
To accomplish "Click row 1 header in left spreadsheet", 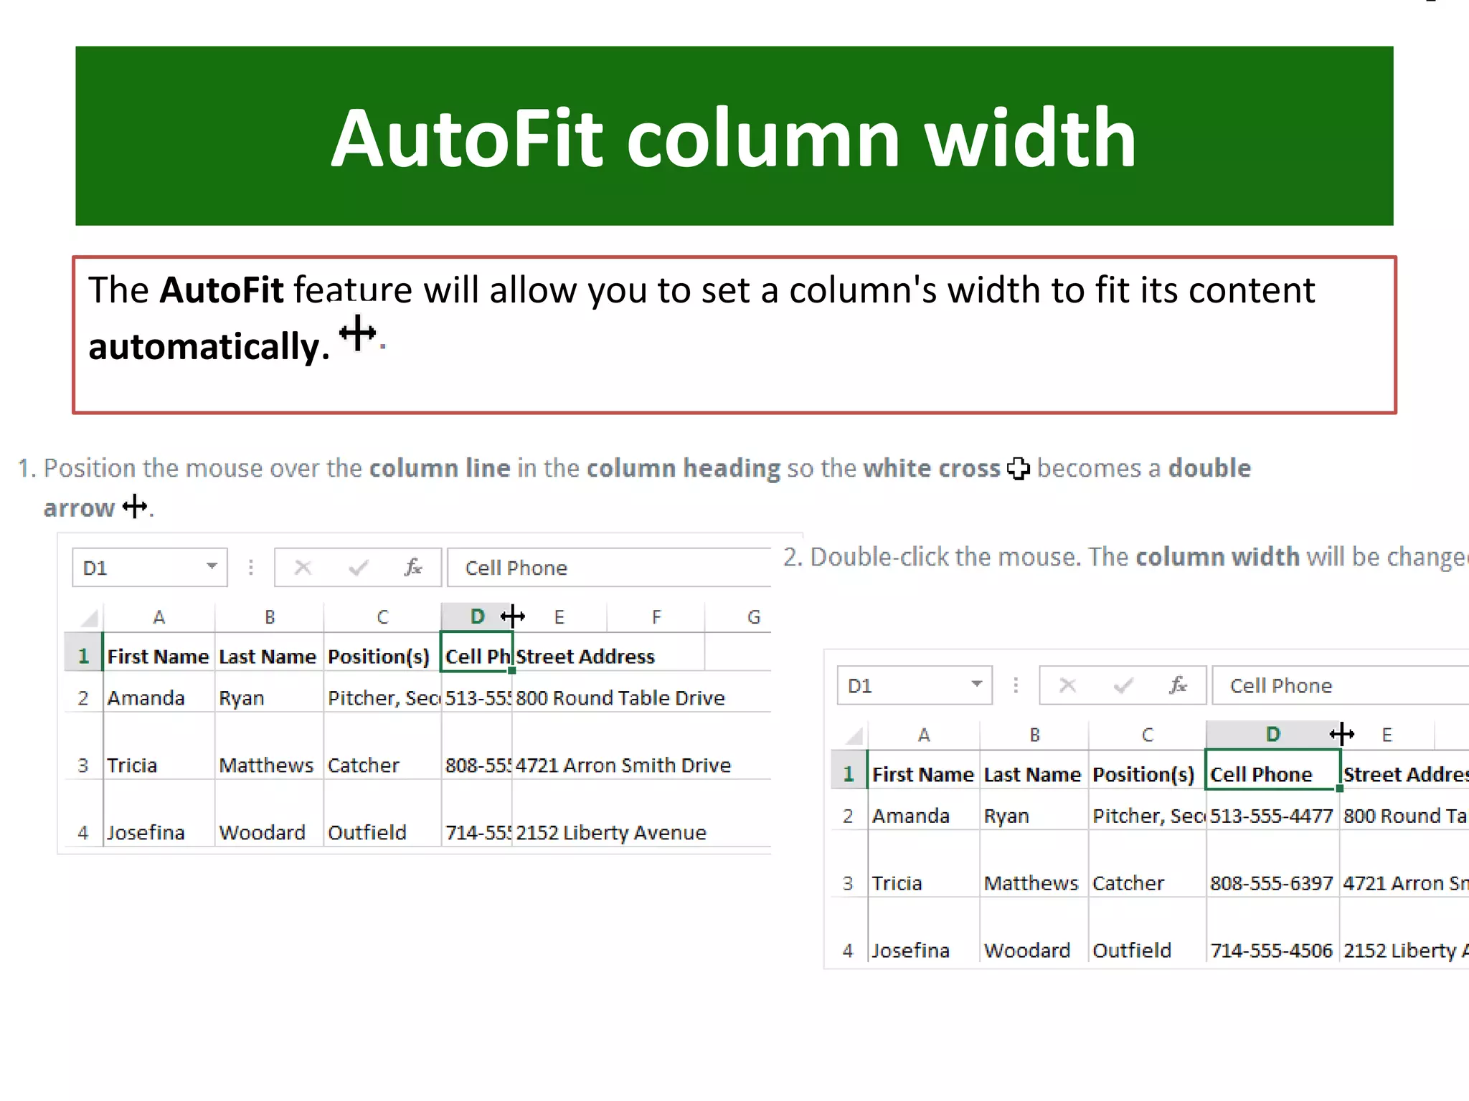I will pos(83,656).
